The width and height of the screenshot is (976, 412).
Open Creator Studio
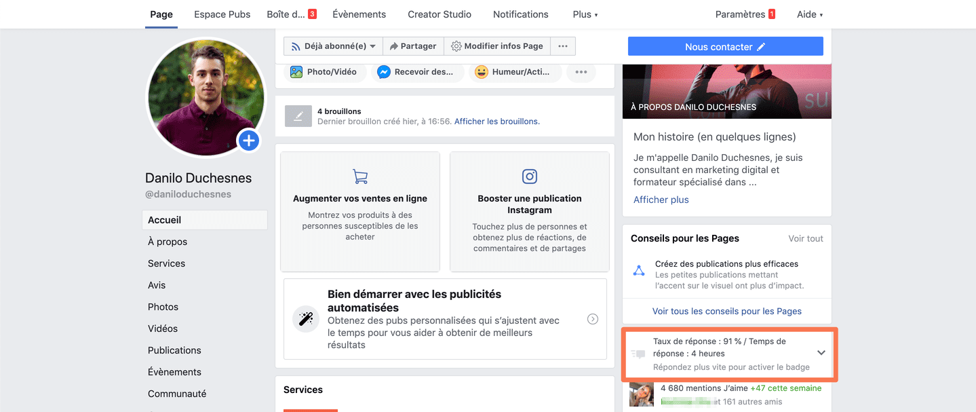(x=440, y=14)
